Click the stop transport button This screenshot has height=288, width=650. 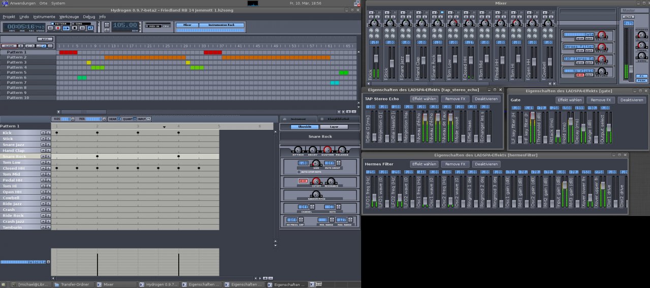click(75, 28)
